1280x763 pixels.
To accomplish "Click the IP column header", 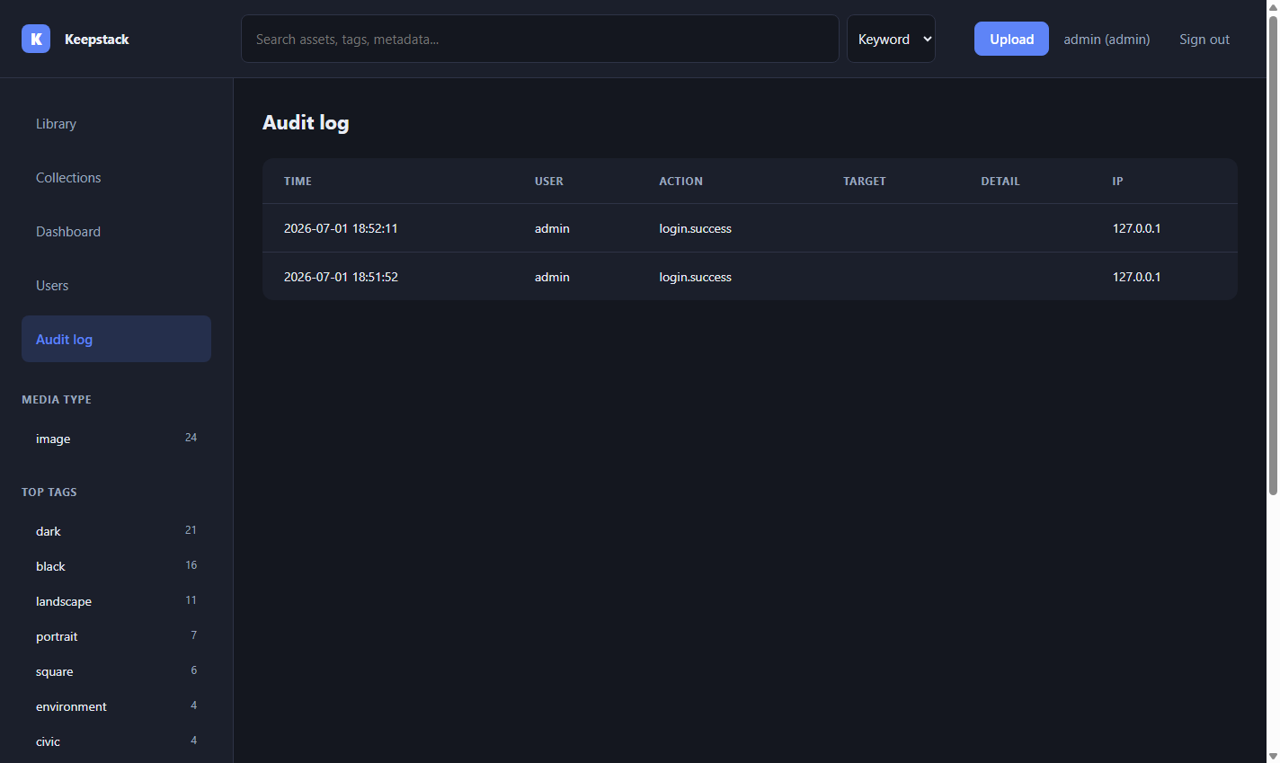I will (1117, 182).
